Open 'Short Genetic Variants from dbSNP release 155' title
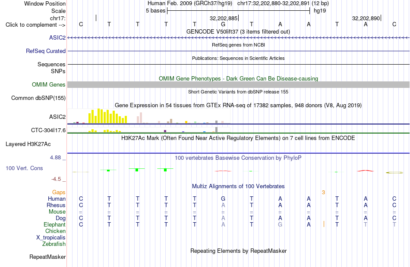 point(238,92)
